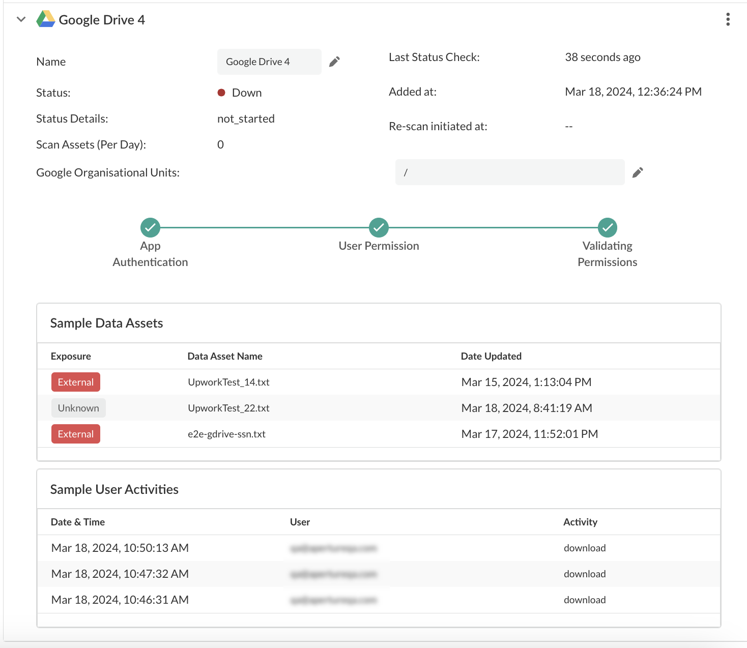Click the Validating Permissions checkmark step
The width and height of the screenshot is (747, 648).
pyautogui.click(x=607, y=228)
